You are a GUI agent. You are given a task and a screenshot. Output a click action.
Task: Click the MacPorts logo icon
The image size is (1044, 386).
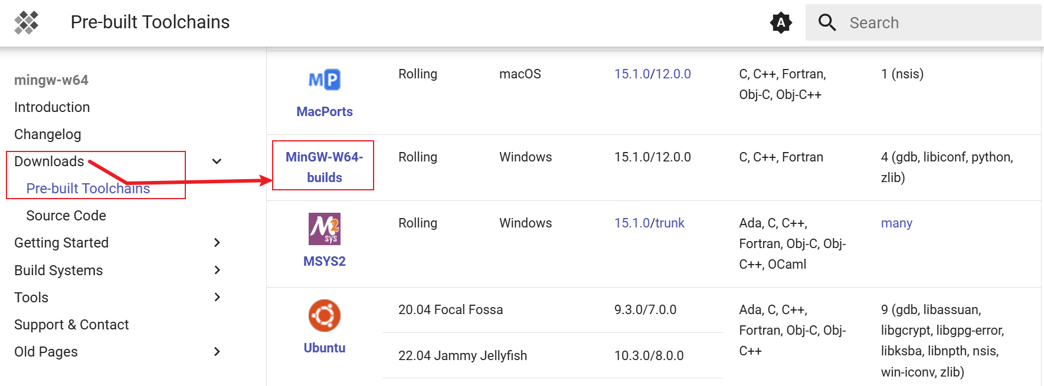coord(325,80)
